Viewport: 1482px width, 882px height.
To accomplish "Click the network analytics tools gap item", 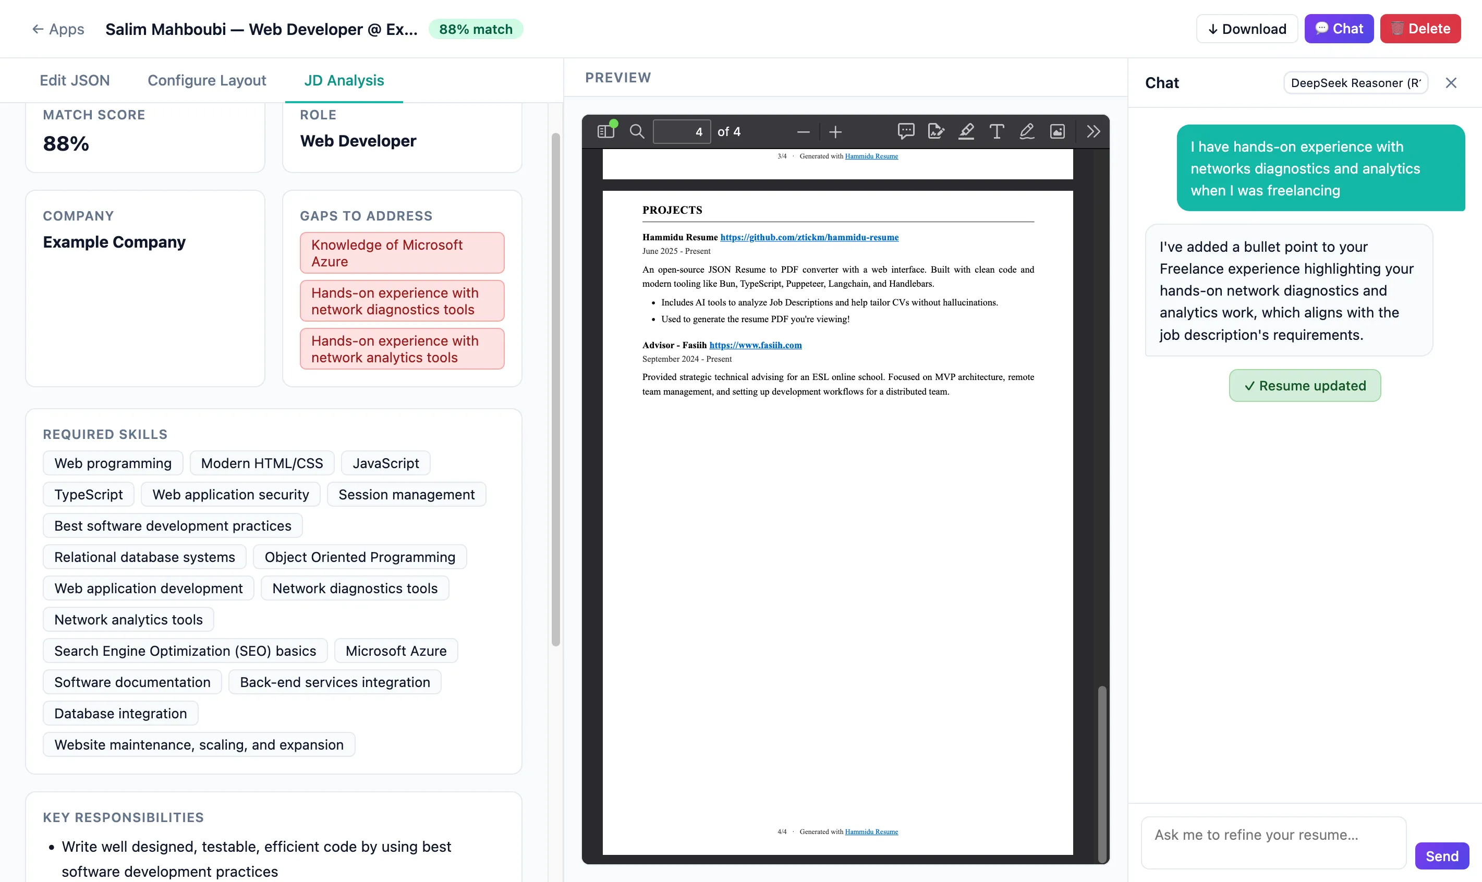I will tap(402, 349).
